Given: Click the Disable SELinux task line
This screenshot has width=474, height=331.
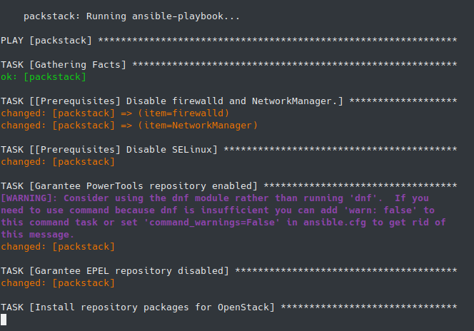Looking at the screenshot, I should [111, 149].
